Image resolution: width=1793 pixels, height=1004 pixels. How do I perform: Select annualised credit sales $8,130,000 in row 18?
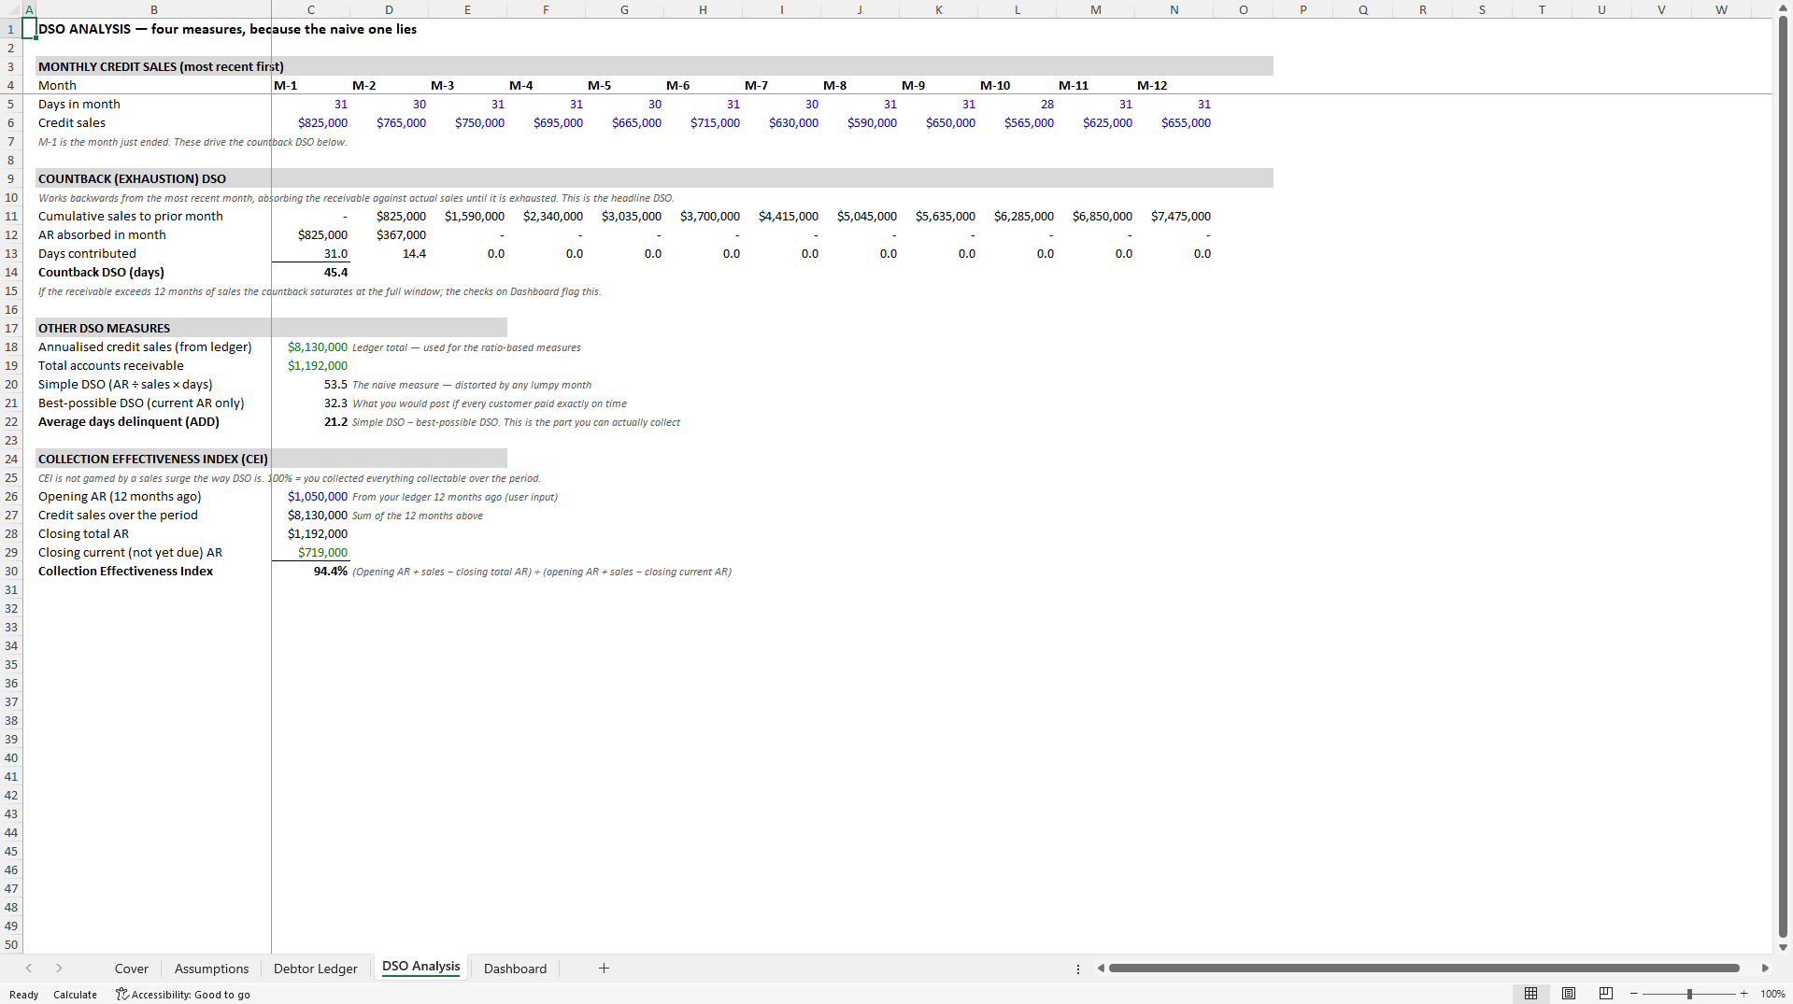point(310,346)
